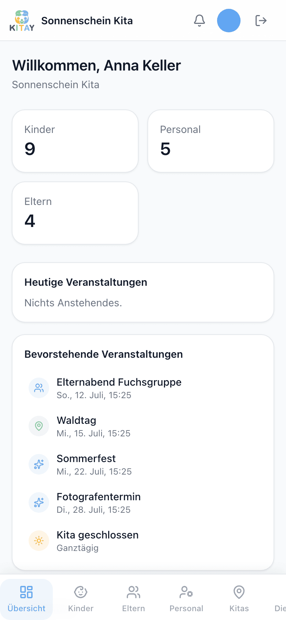Click the KITAY logo

click(22, 21)
